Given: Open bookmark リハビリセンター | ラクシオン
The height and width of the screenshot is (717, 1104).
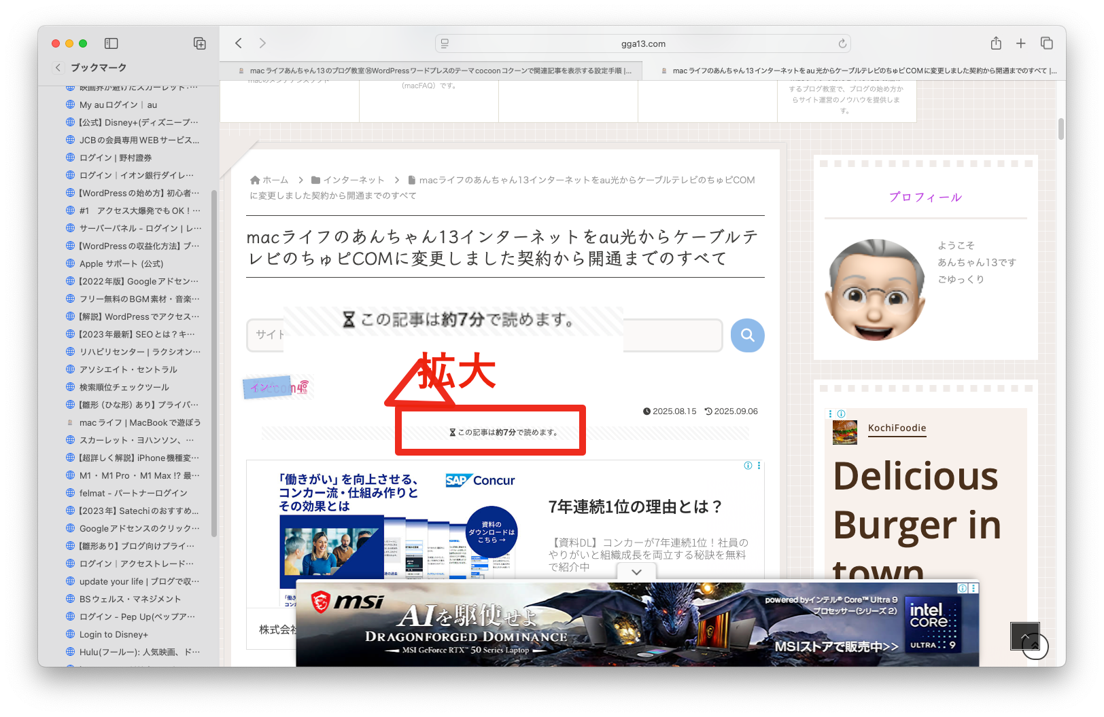Looking at the screenshot, I should [x=140, y=352].
